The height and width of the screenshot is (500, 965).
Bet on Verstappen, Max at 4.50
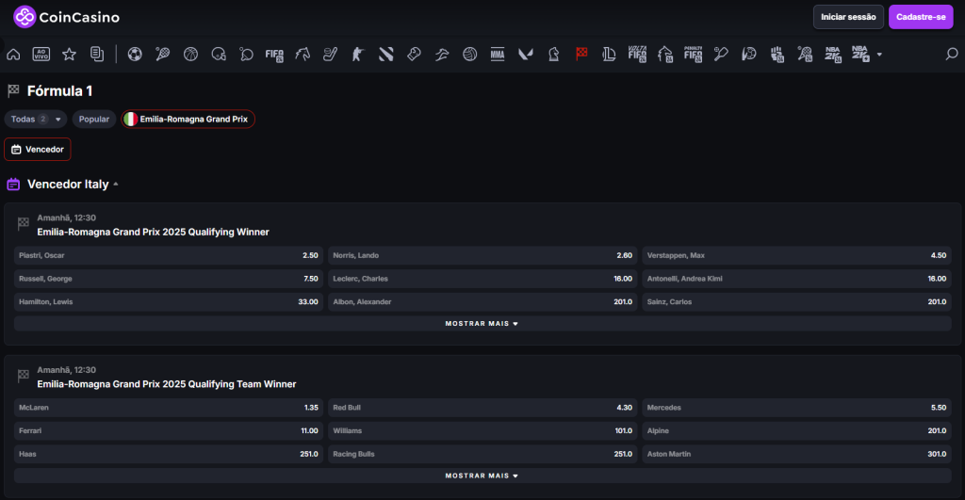click(x=797, y=255)
